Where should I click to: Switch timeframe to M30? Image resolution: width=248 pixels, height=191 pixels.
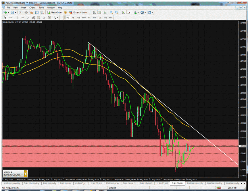pos(84,18)
